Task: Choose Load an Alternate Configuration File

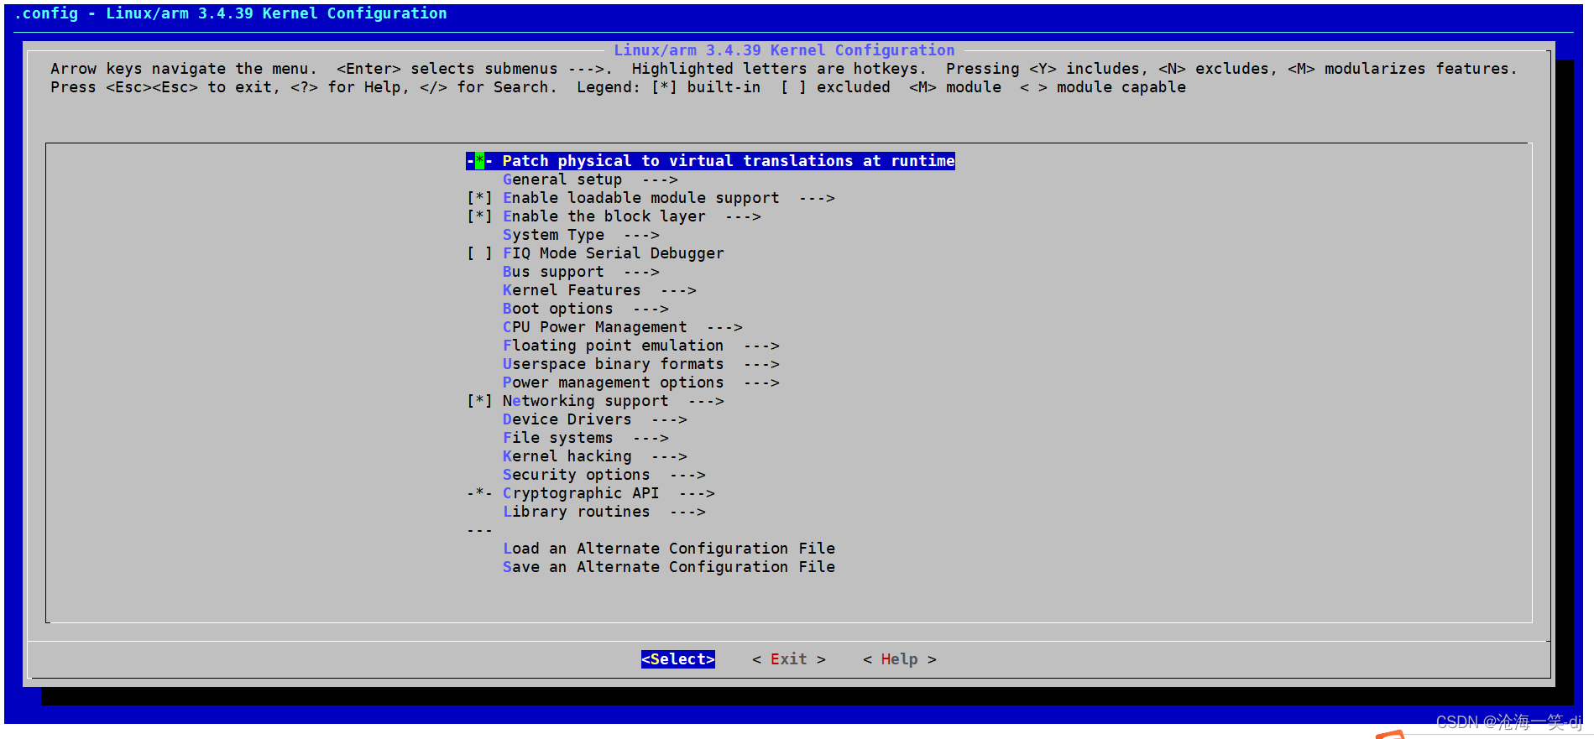Action: pos(669,549)
